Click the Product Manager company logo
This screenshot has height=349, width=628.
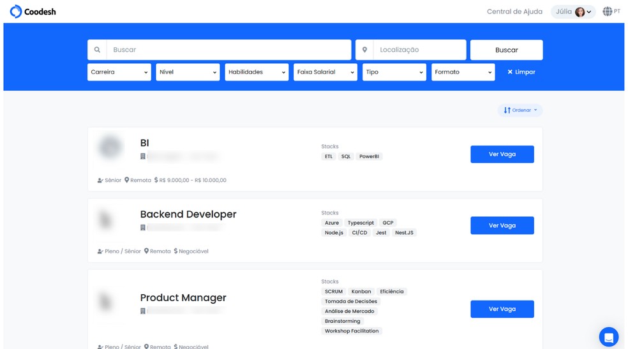point(106,302)
